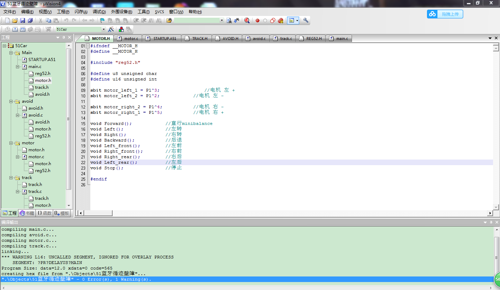Open manage project items icon
The width and height of the screenshot is (500, 290).
click(121, 29)
